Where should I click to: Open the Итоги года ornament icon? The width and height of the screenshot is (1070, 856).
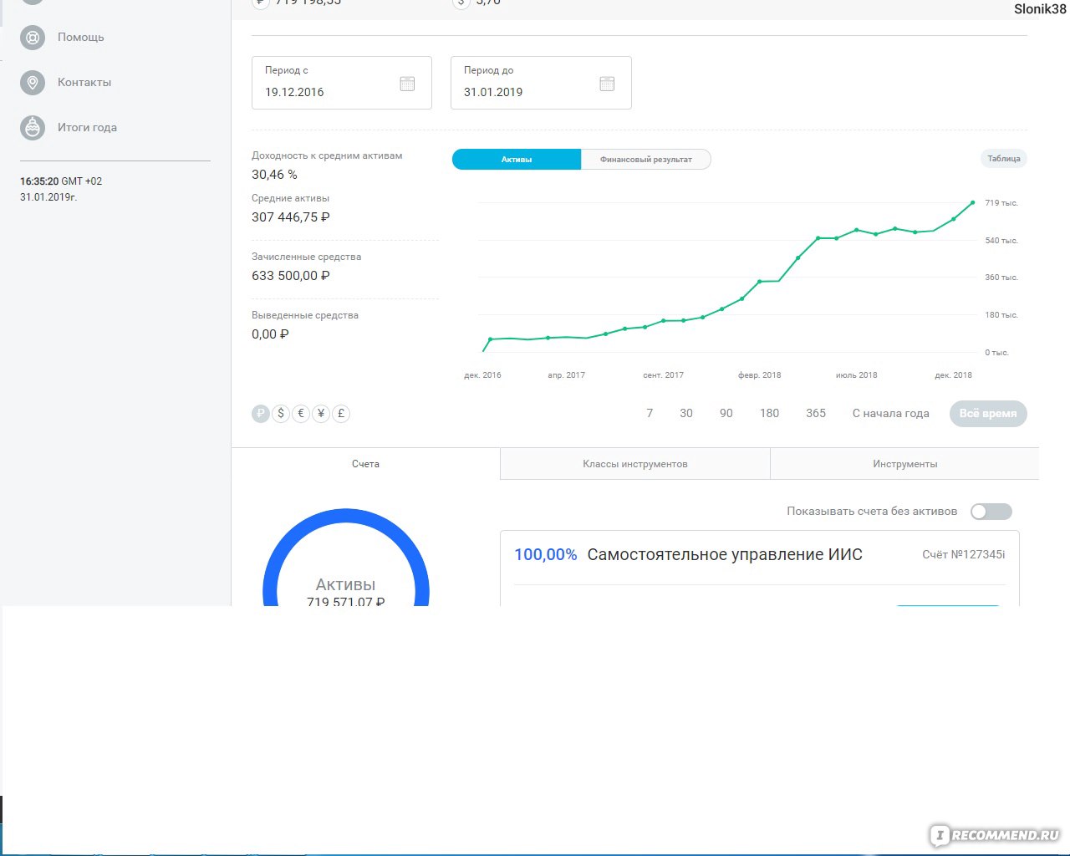[32, 128]
